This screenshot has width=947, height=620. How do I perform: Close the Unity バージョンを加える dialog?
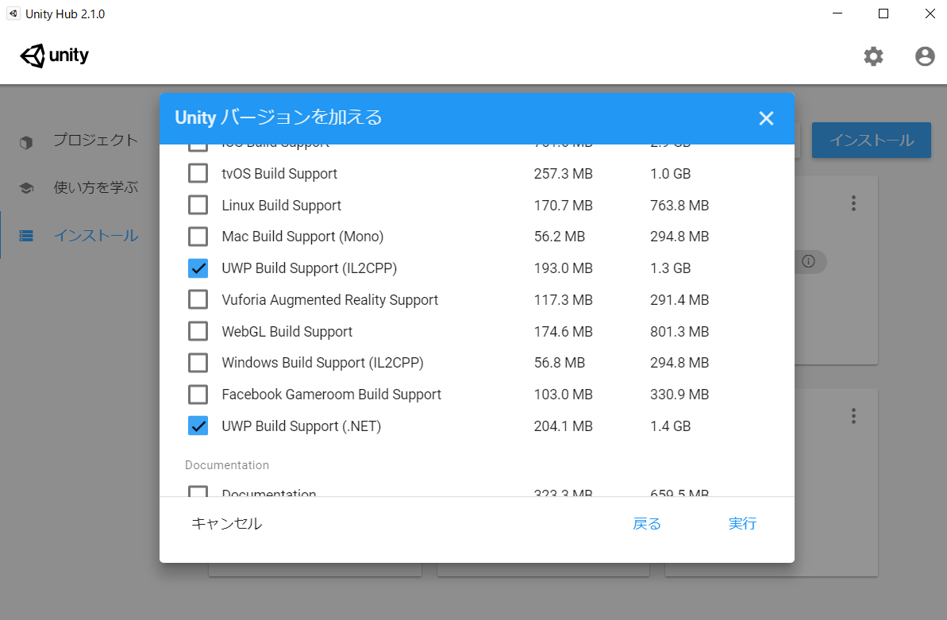(x=765, y=117)
